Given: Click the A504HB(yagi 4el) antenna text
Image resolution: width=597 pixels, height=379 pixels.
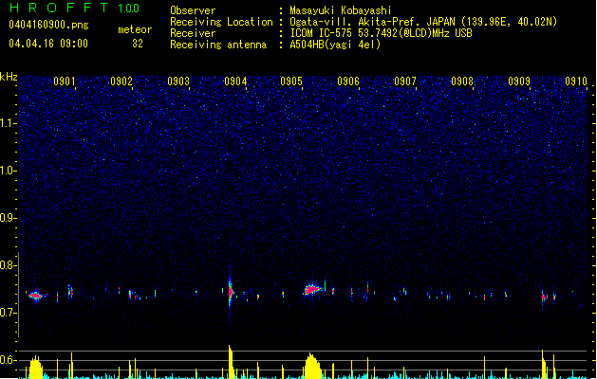Looking at the screenshot, I should (335, 45).
